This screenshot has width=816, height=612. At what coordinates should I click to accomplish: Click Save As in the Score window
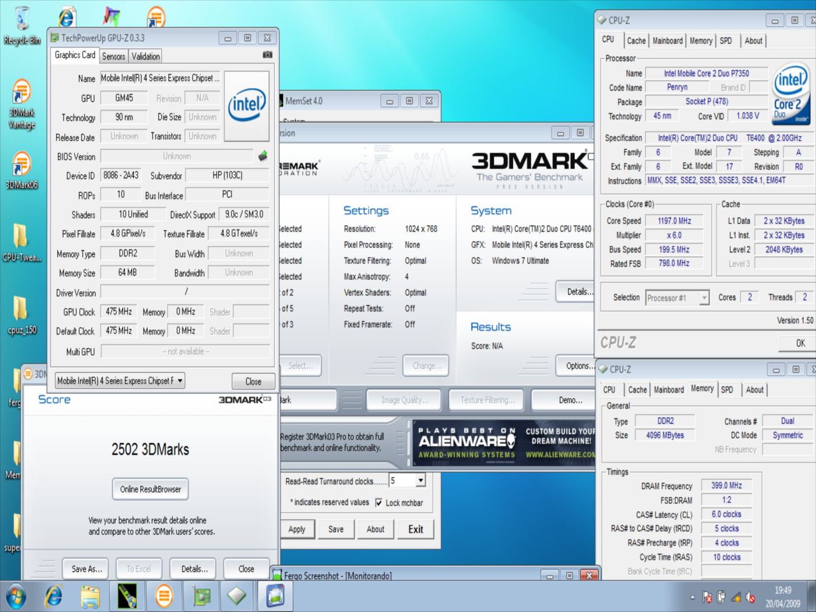click(86, 569)
